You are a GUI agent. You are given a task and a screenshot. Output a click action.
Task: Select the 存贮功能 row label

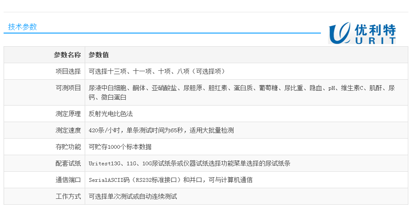coord(68,147)
